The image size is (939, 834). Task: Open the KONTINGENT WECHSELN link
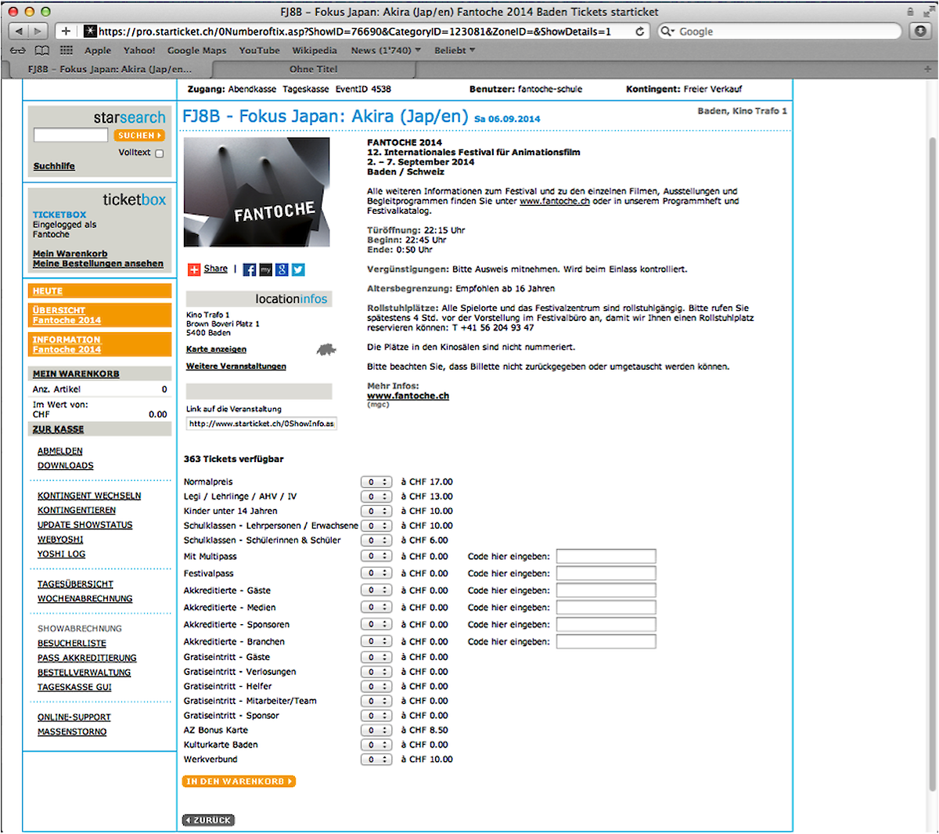(x=89, y=496)
